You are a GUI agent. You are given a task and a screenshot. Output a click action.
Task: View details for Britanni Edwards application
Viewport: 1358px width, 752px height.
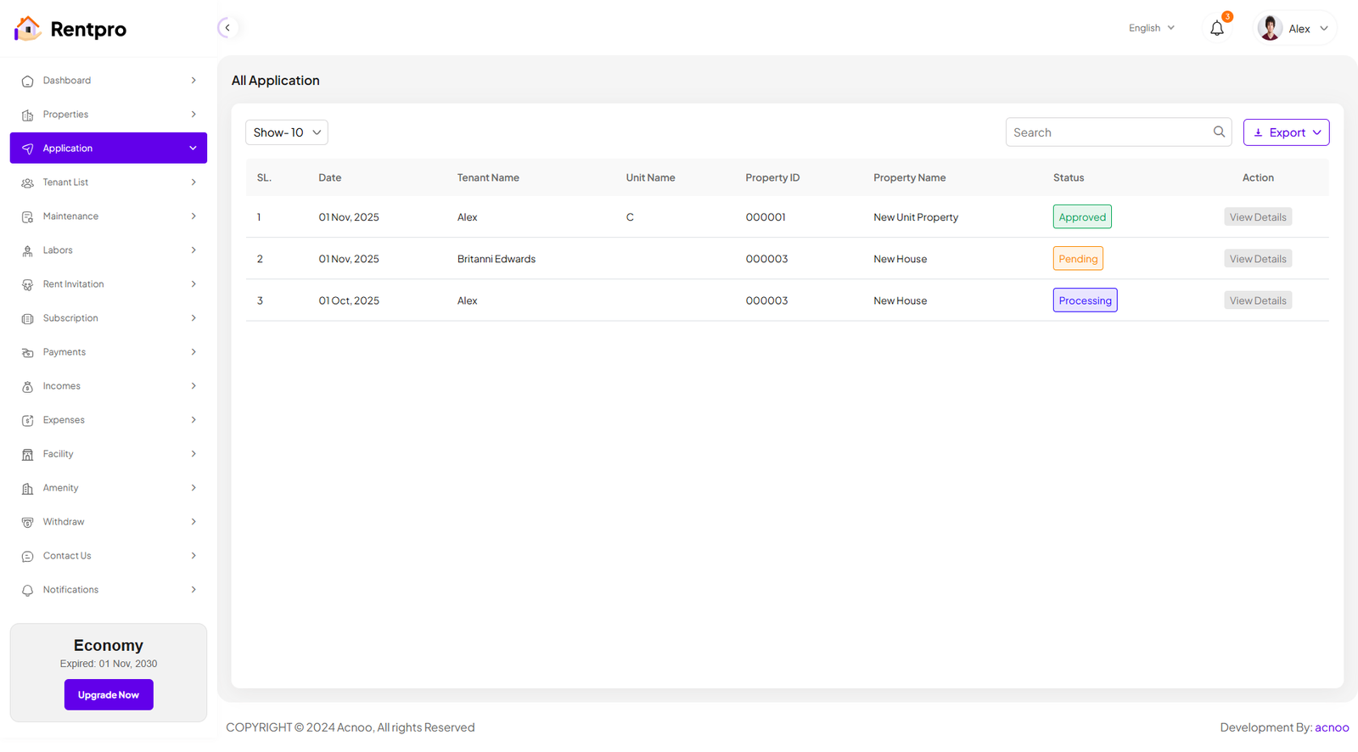1257,259
